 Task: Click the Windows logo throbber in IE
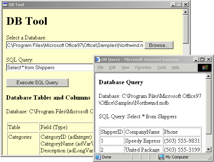click(x=205, y=68)
